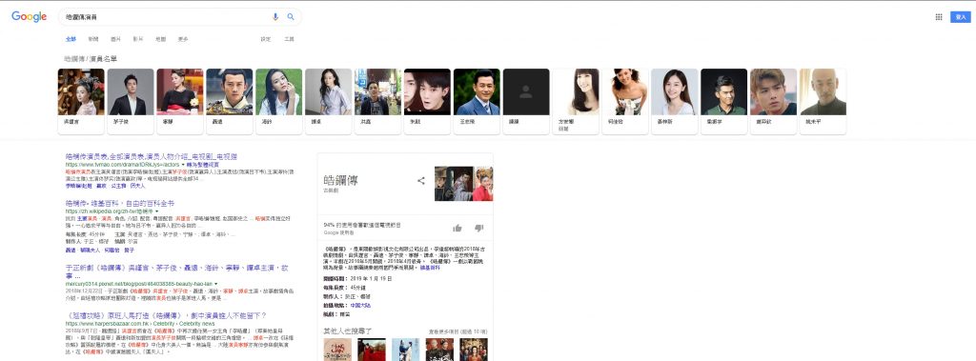The width and height of the screenshot is (976, 361).
Task: Open cast card of bald man 姚未平
Action: click(x=823, y=101)
